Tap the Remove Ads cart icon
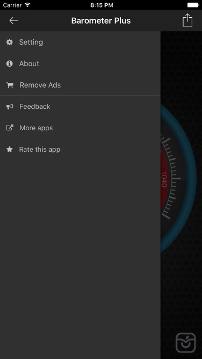Image resolution: width=202 pixels, height=359 pixels. click(x=10, y=85)
